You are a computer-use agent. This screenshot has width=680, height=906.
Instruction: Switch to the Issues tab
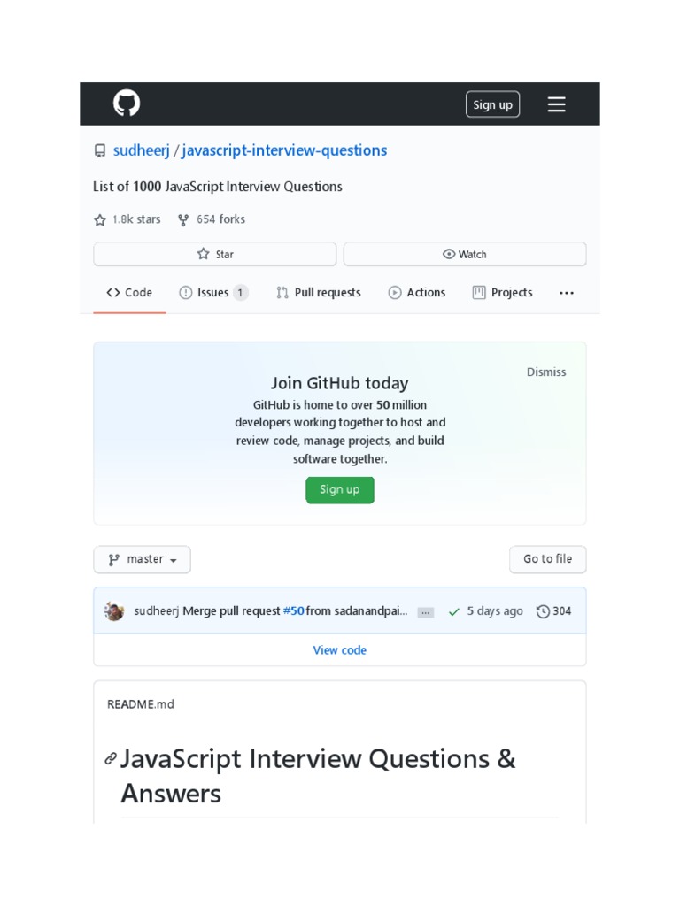[x=212, y=293]
